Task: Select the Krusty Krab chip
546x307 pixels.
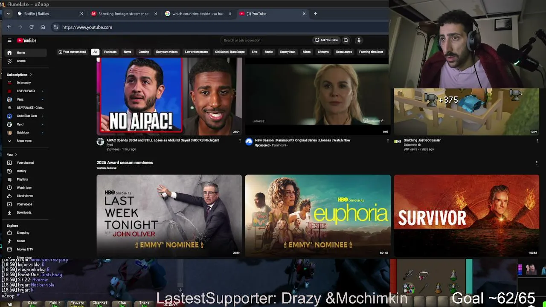Action: click(x=288, y=52)
